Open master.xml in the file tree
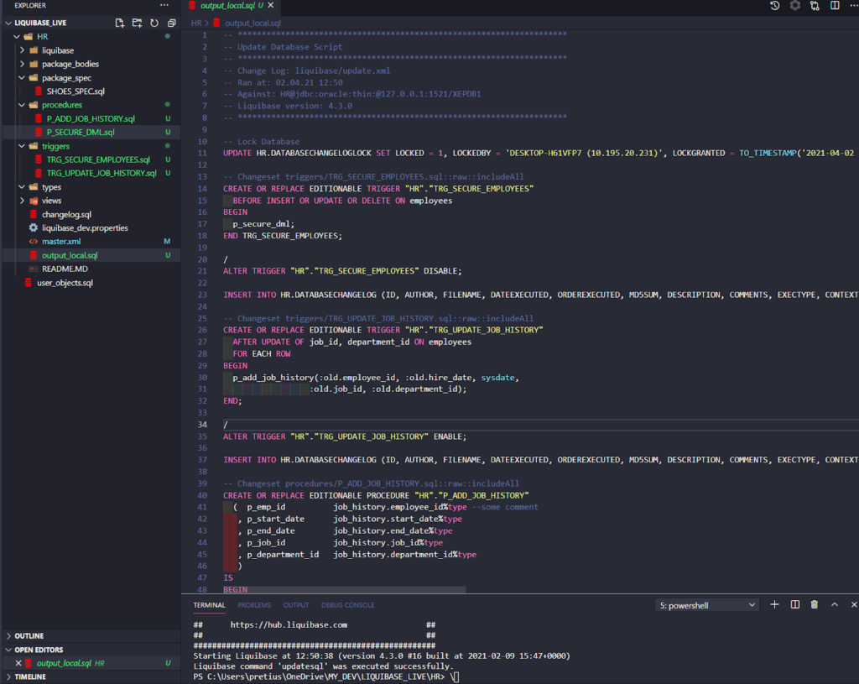 tap(60, 242)
